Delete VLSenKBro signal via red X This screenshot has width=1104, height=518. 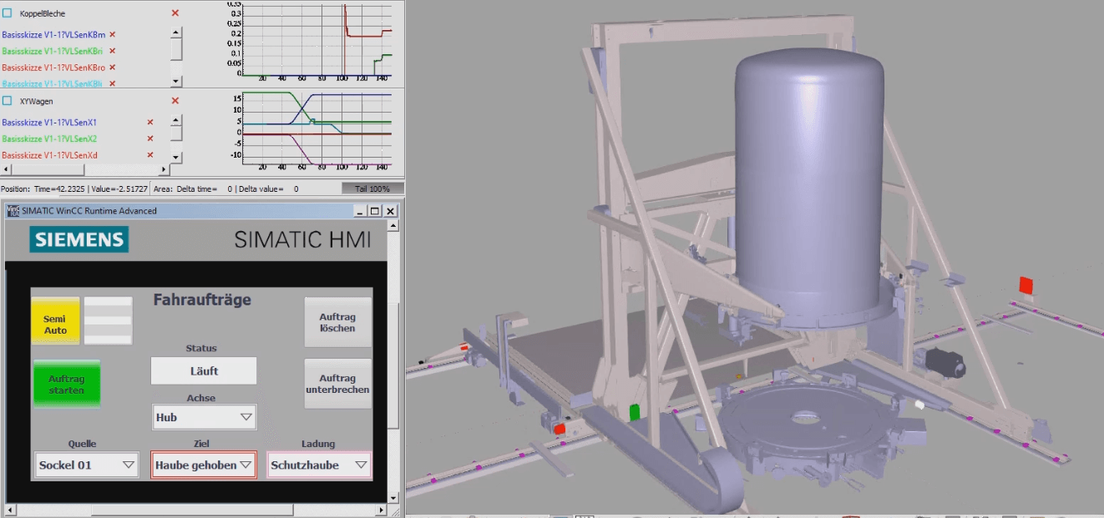tap(112, 68)
